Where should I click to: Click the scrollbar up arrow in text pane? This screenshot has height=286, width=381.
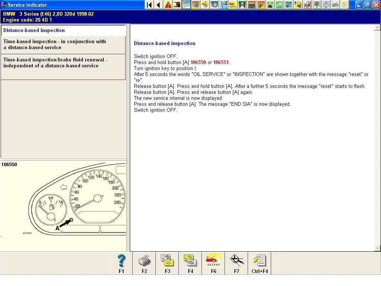pos(377,27)
